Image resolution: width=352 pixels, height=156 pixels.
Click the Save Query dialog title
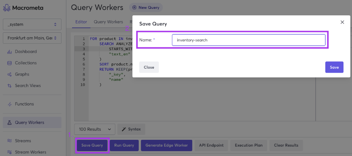tap(153, 24)
